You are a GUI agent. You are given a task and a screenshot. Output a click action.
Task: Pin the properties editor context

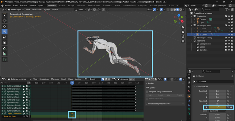click(x=232, y=76)
